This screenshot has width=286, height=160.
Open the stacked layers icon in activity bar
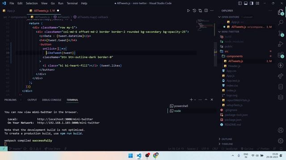[x=281, y=97]
